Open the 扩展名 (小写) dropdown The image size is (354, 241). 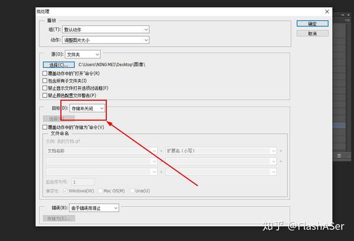(221, 151)
